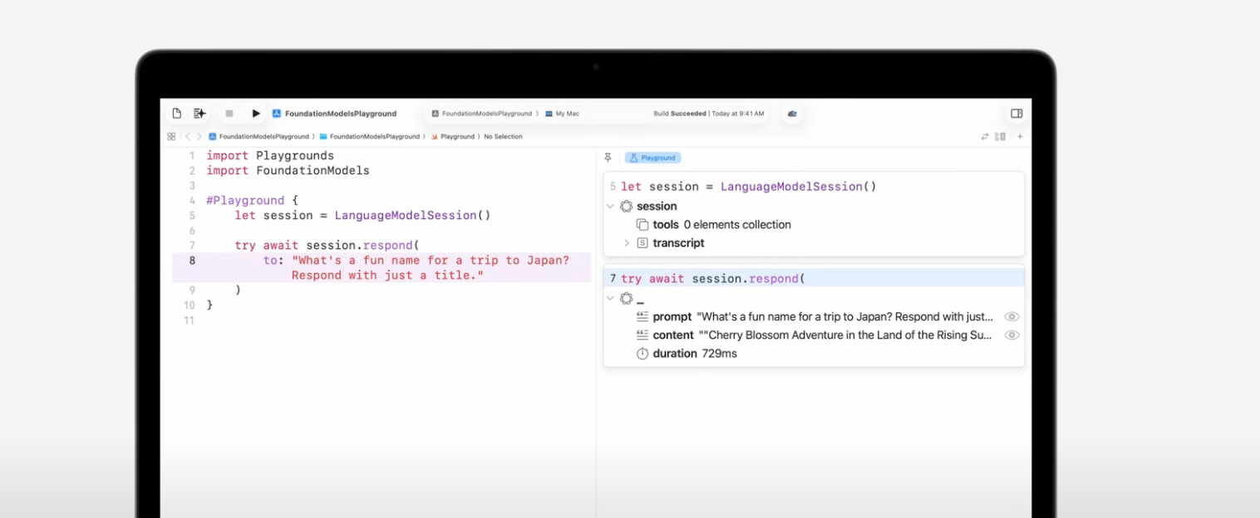The height and width of the screenshot is (518, 1260).
Task: Select the prompt result row text
Action: tap(845, 317)
